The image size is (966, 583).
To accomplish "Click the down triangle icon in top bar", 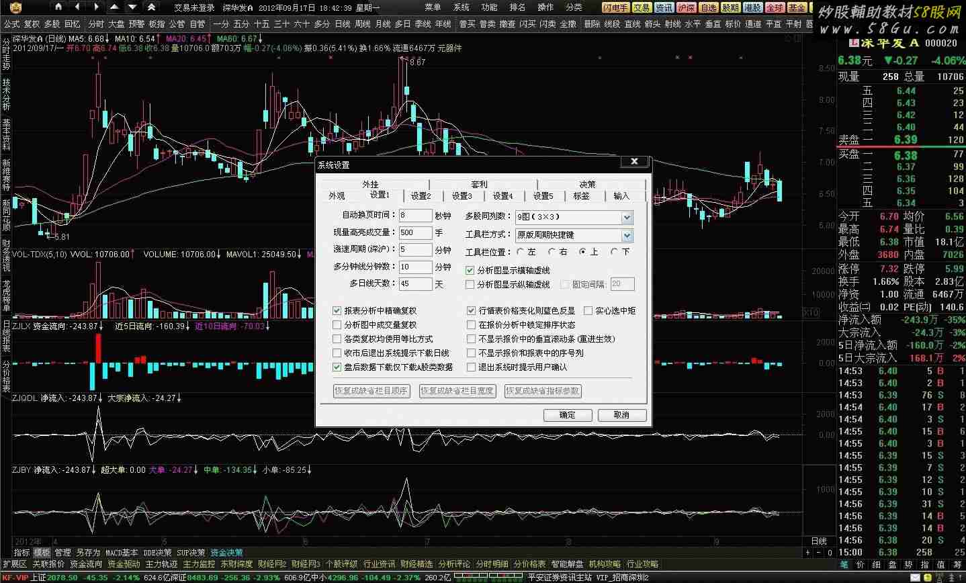I will pyautogui.click(x=132, y=7).
